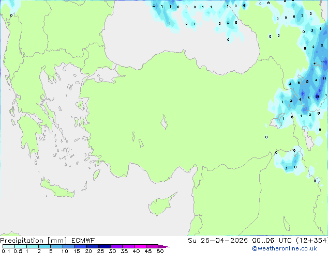This screenshot has height=253, width=328.
Task: Select the 'Su 26-04-2026' date text
Action: click(218, 241)
